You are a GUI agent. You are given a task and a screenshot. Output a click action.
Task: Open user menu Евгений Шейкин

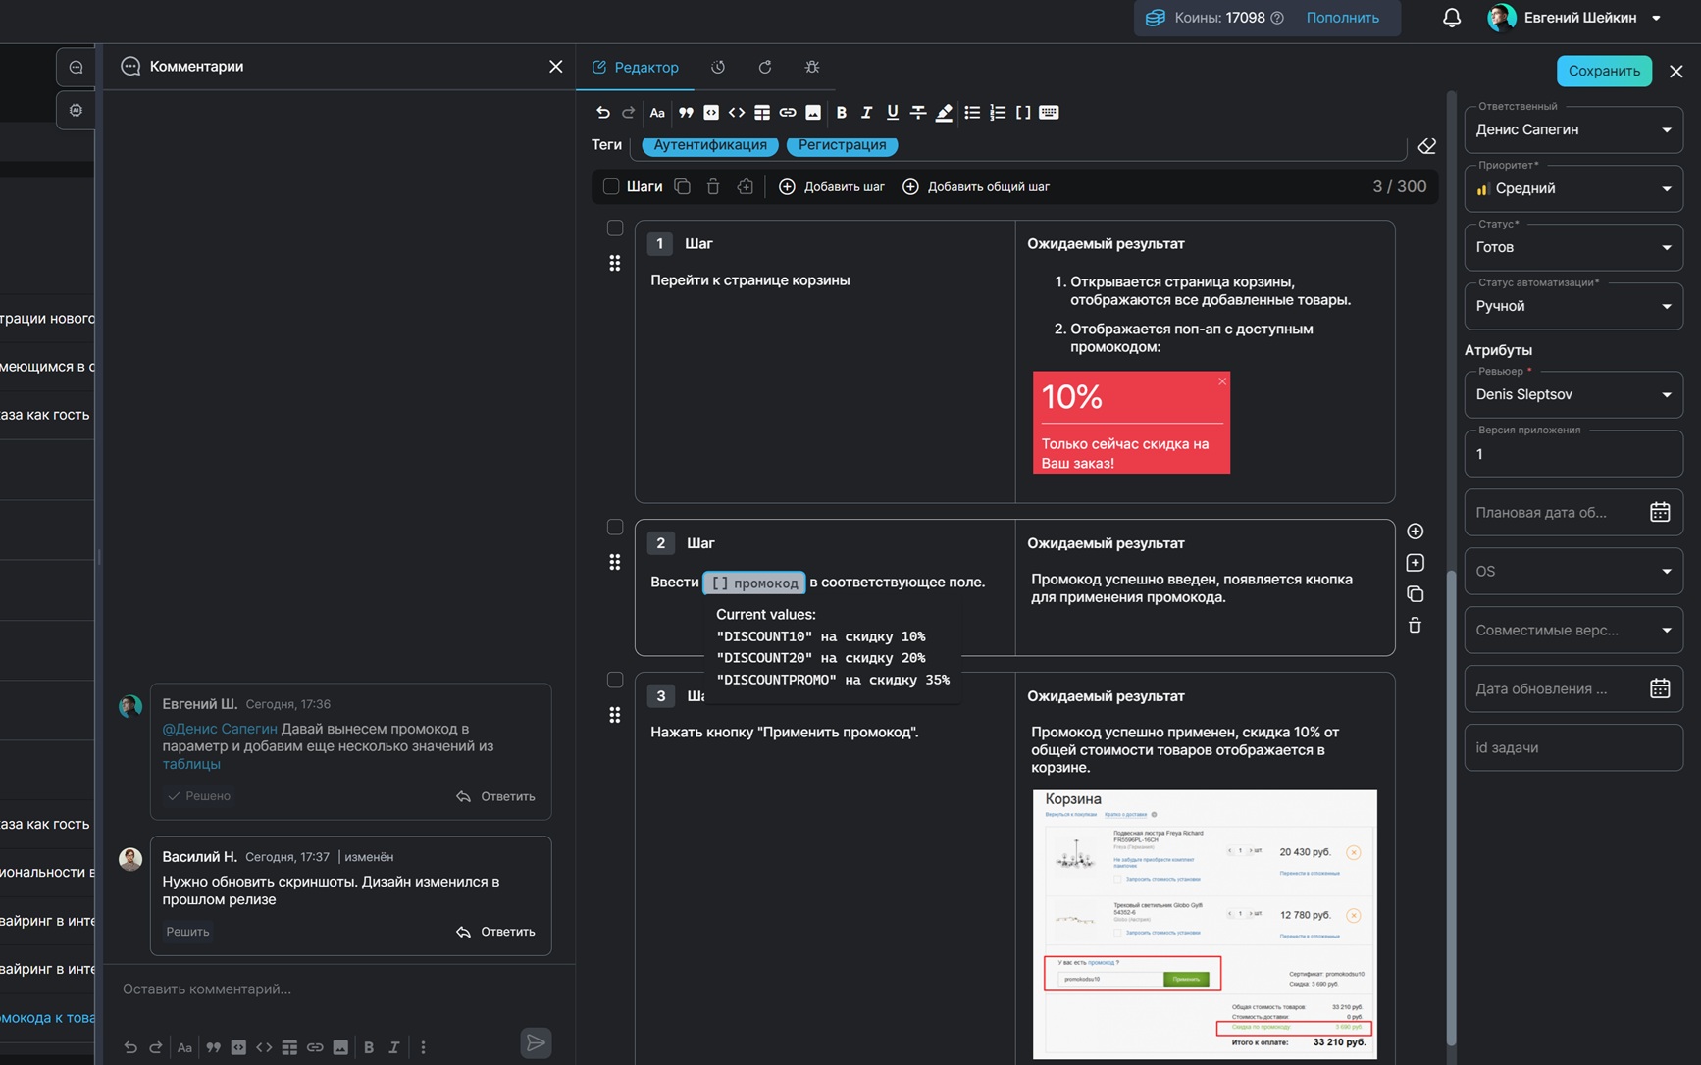(1574, 18)
